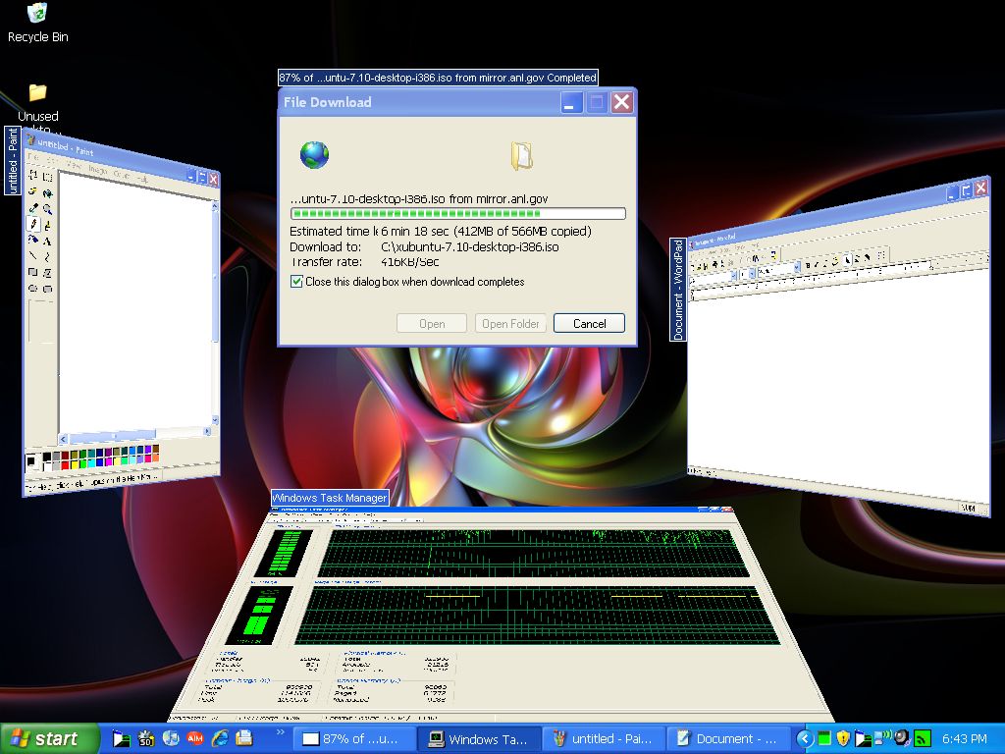Viewport: 1005px width, 754px height.
Task: Click the vertical Document - WordPad window label
Action: (678, 290)
